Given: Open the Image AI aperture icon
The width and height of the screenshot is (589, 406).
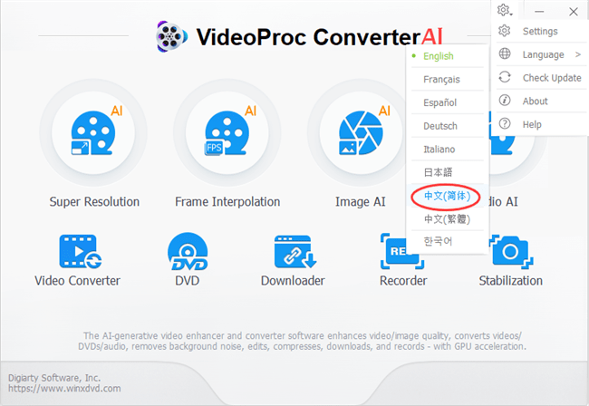Looking at the screenshot, I should coord(361,132).
